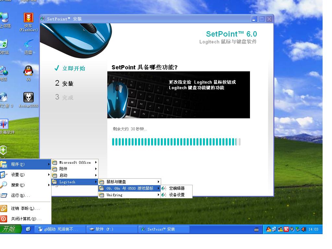Launch 设备设置 device settings

[176, 195]
